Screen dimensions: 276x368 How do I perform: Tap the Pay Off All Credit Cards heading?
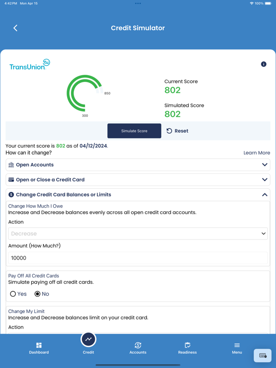pos(34,276)
